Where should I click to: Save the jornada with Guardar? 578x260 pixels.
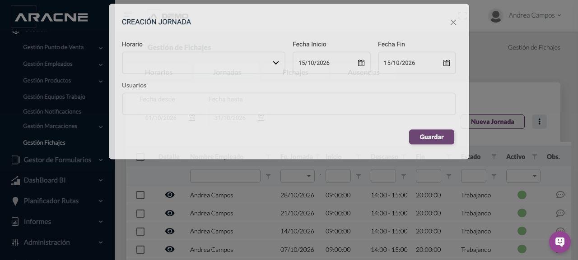coord(432,137)
